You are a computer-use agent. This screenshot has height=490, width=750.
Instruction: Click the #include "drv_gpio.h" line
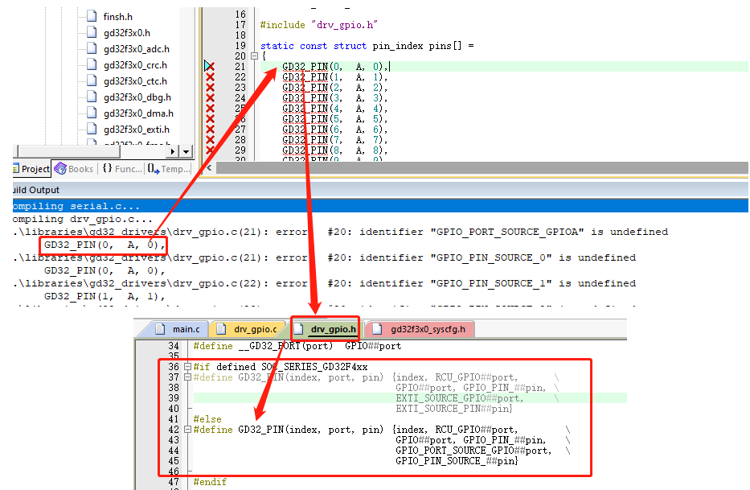tap(319, 25)
